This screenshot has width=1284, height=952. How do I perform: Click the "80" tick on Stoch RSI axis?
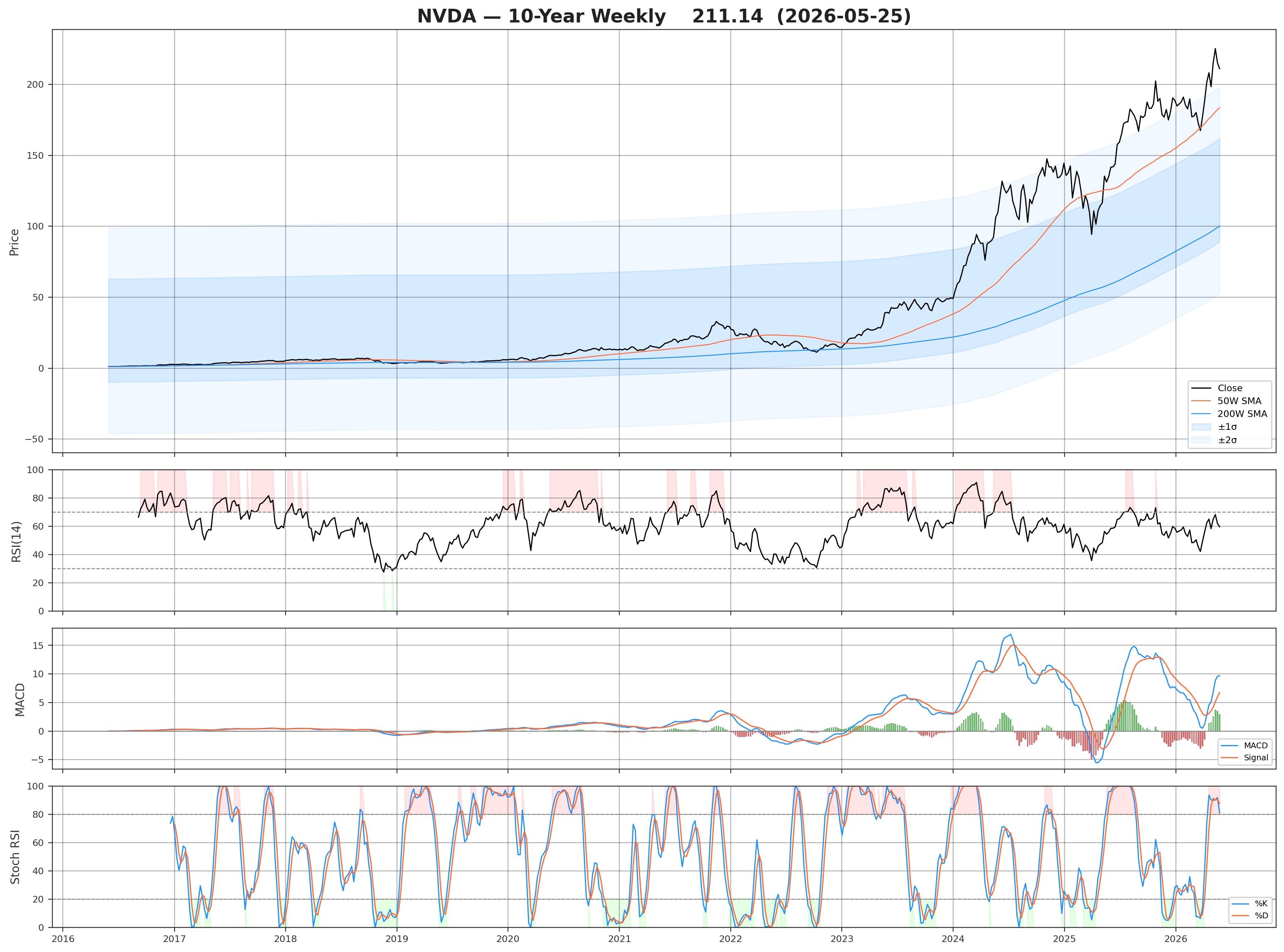(38, 815)
